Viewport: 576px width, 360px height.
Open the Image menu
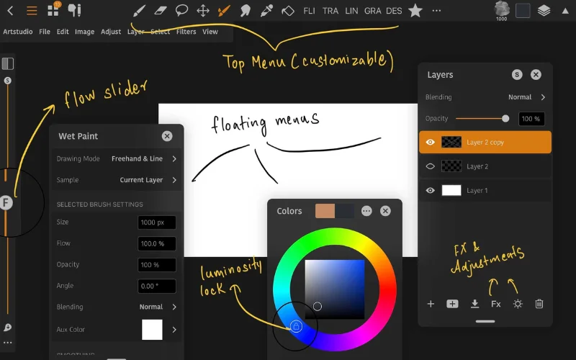pos(84,32)
